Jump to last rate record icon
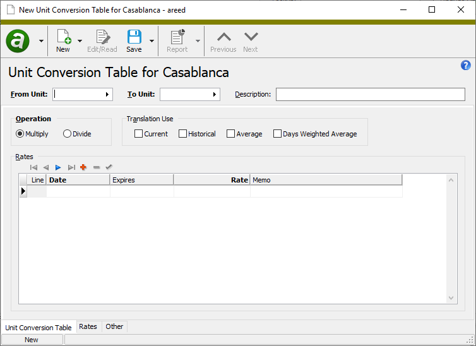This screenshot has width=476, height=346. (71, 167)
